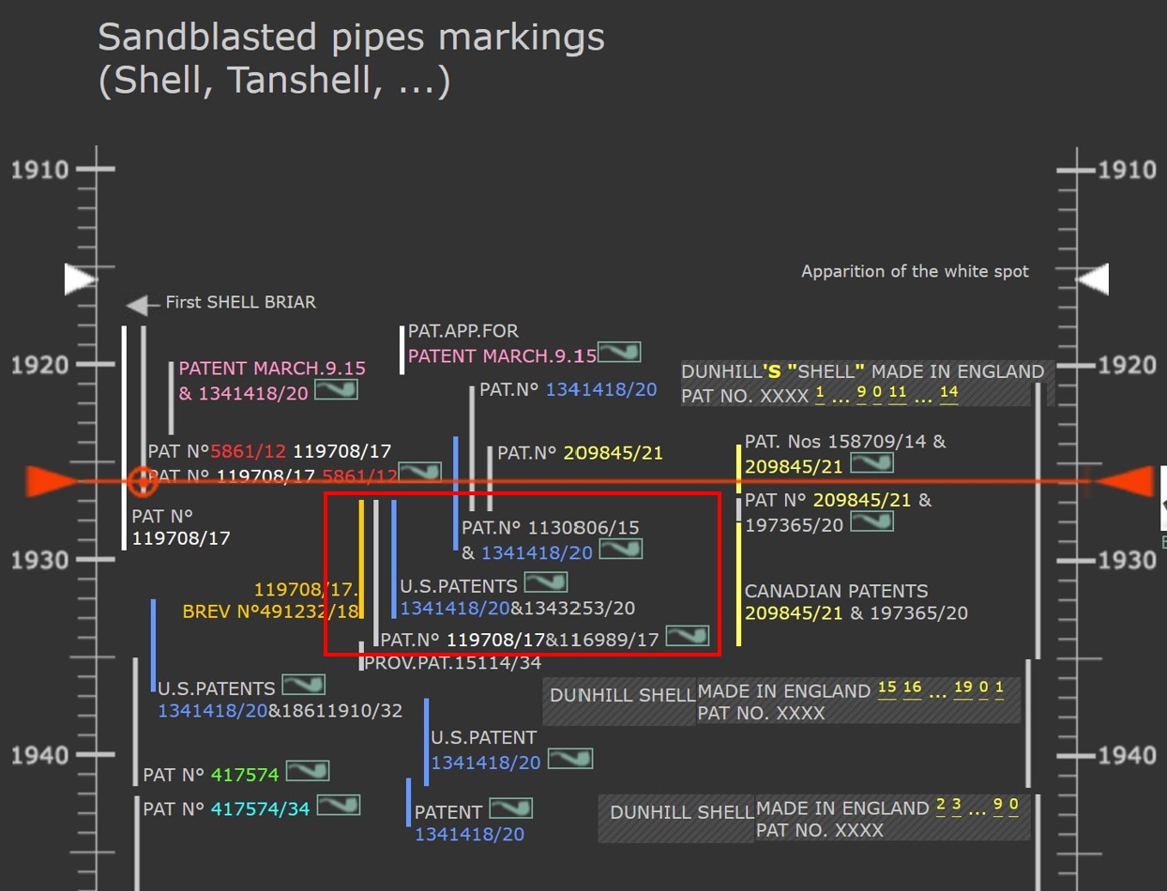This screenshot has height=891, width=1167.
Task: Click white triangle marker on right scale
Action: 1092,279
